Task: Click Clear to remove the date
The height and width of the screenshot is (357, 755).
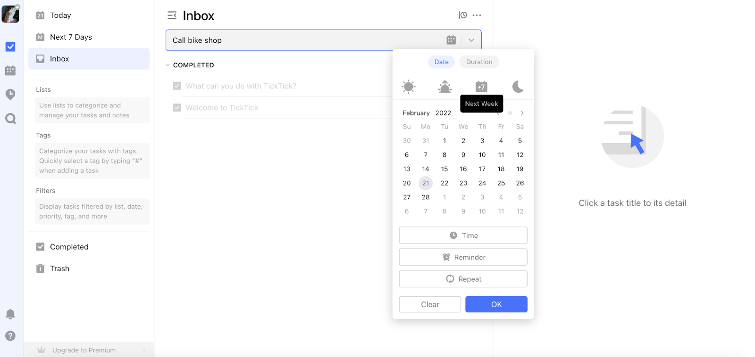Action: [x=430, y=304]
